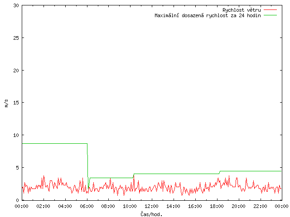Click the red legend line sample
This screenshot has width=290, height=217.
point(270,9)
